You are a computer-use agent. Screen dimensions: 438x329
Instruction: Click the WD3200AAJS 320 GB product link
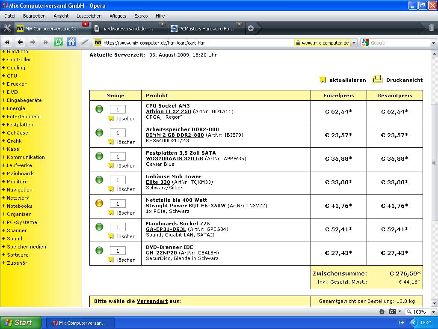click(175, 159)
